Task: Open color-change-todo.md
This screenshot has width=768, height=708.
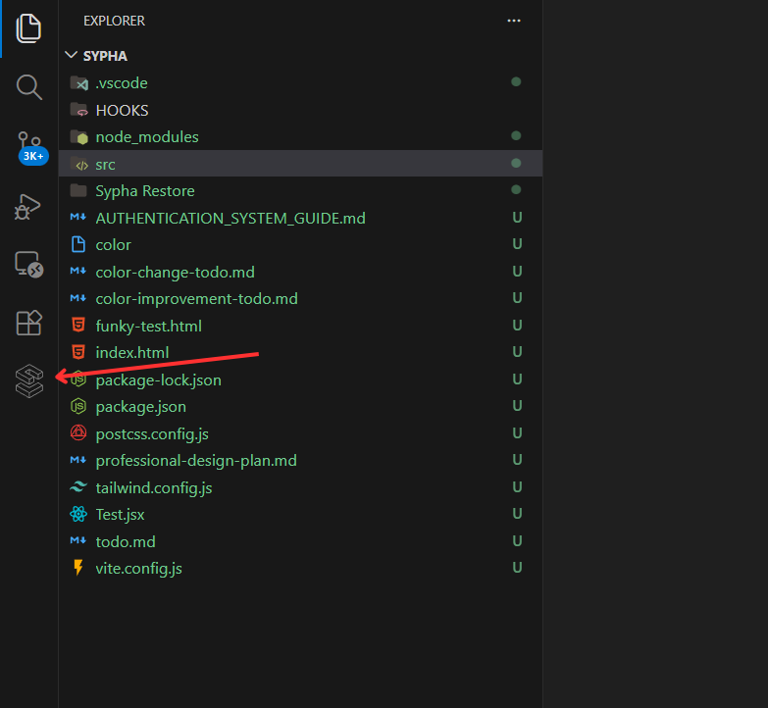Action: tap(300, 272)
